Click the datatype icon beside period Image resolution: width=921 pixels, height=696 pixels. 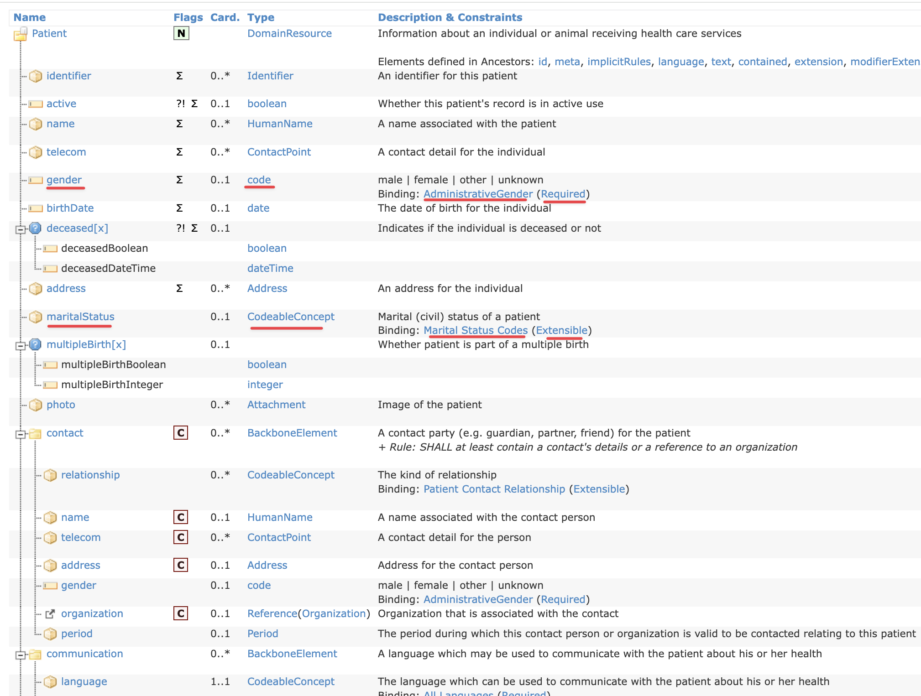[50, 634]
